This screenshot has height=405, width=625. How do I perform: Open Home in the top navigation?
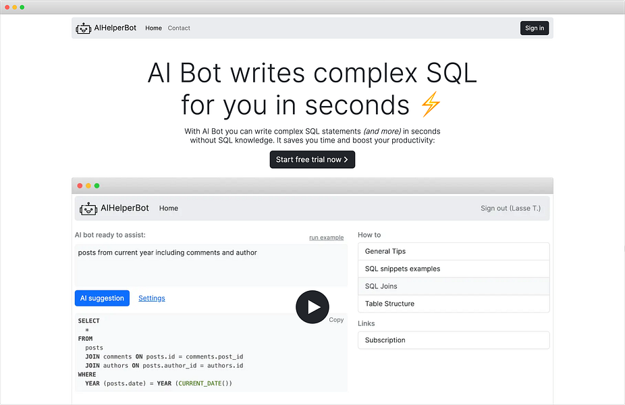pos(153,28)
